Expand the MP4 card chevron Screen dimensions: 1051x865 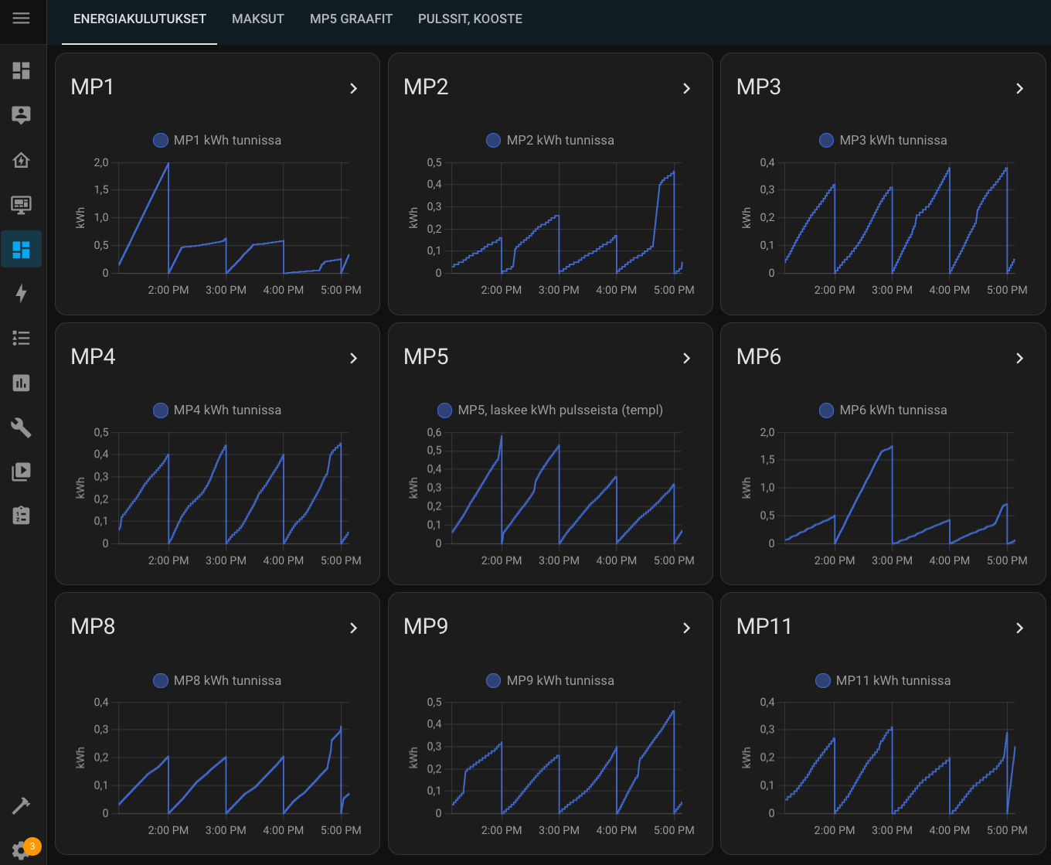(x=354, y=358)
